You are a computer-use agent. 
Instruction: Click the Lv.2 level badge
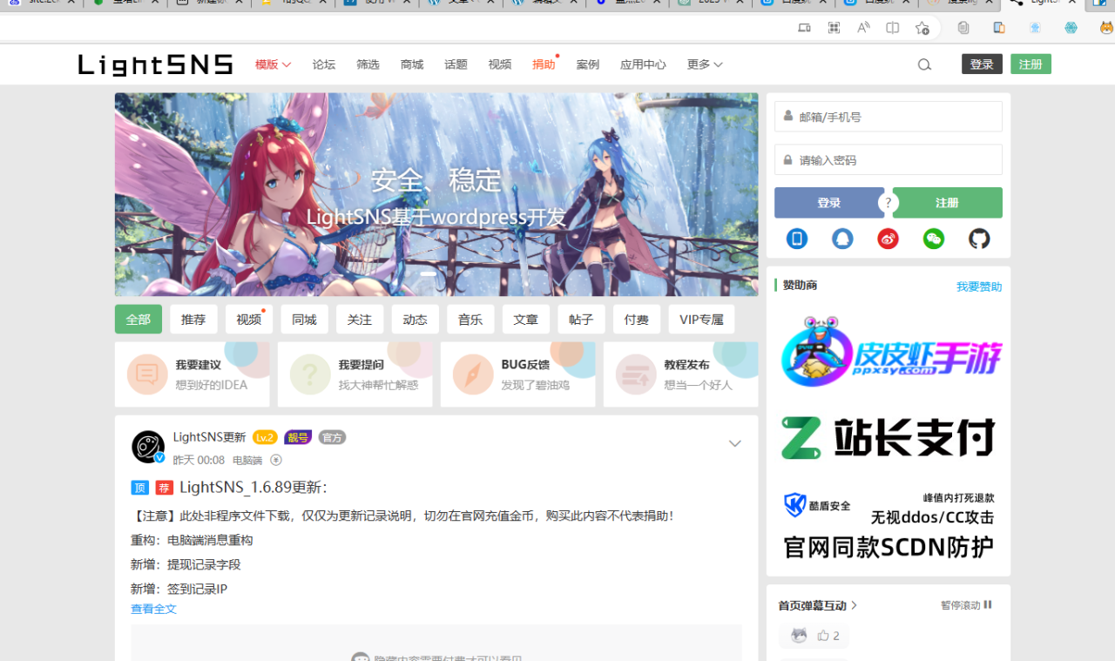pyautogui.click(x=265, y=437)
